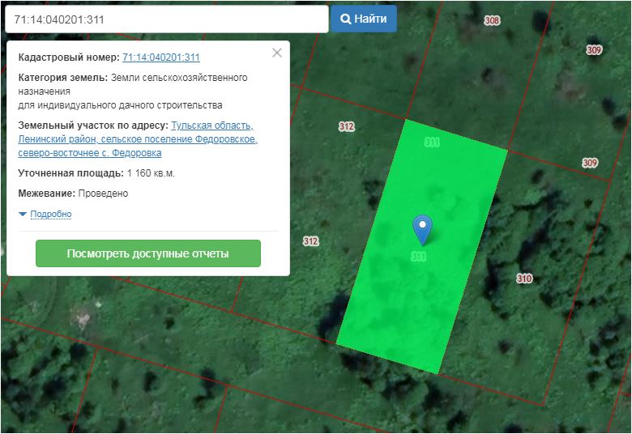Image resolution: width=632 pixels, height=434 pixels.
Task: Select the upper 309 parcel label
Action: [594, 50]
